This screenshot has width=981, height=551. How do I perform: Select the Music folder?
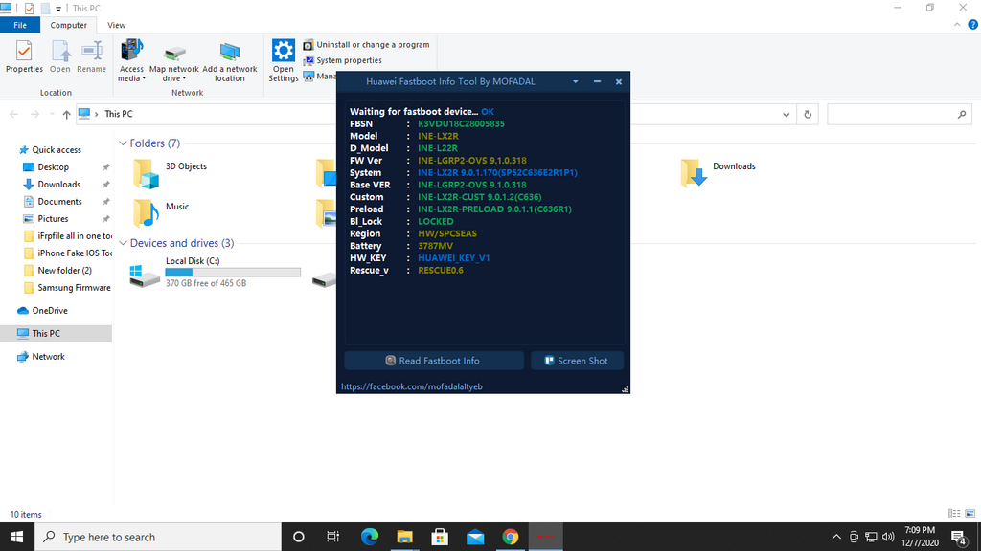161,212
